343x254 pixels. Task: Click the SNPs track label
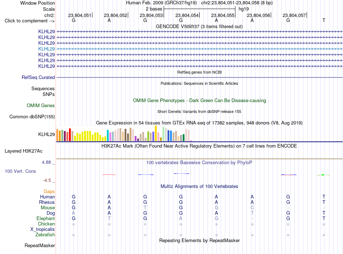[x=49, y=94]
